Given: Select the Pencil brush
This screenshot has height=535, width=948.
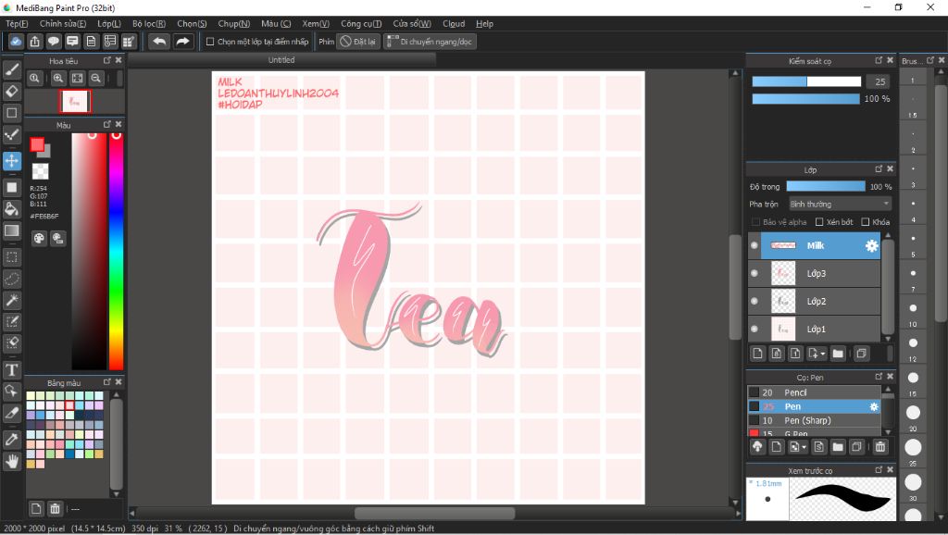Looking at the screenshot, I should point(814,392).
